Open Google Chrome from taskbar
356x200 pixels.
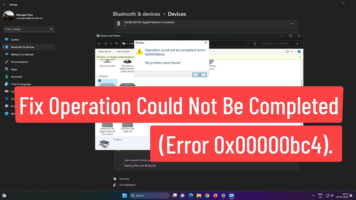[x=207, y=196]
